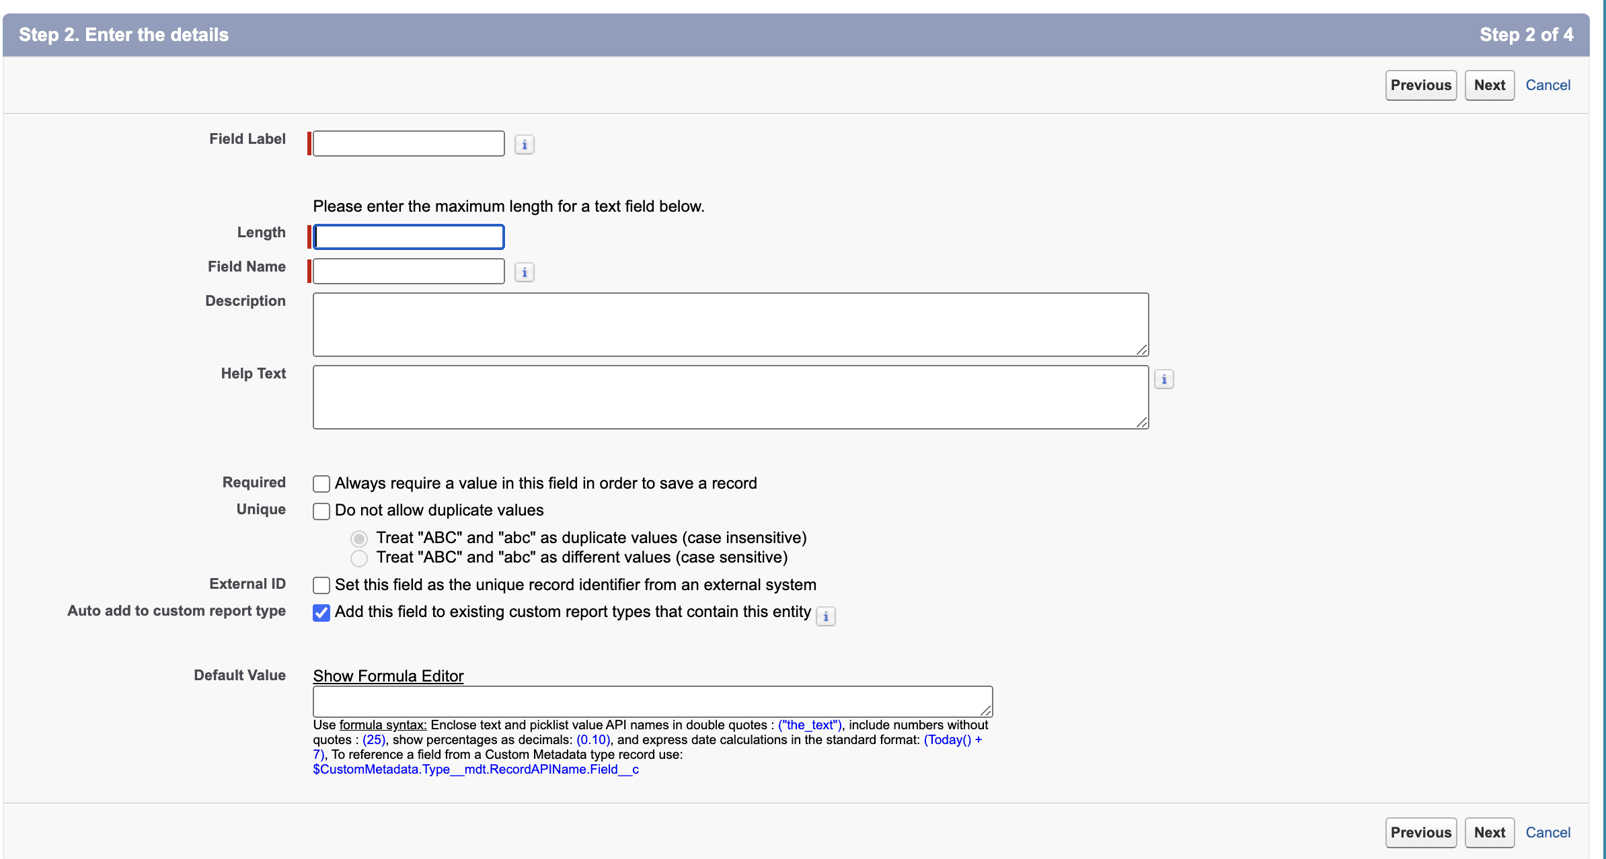
Task: Click the top Next button
Action: [x=1490, y=85]
